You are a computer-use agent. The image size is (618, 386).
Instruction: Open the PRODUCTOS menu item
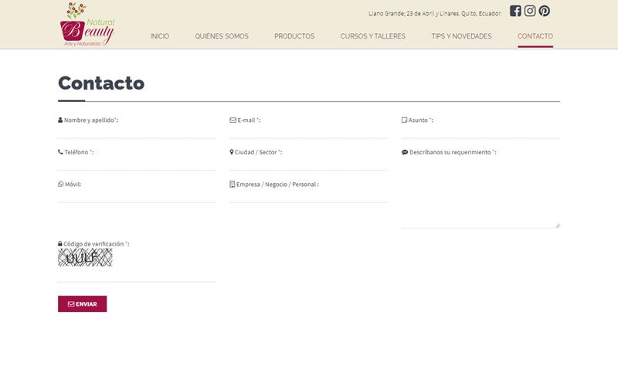294,36
